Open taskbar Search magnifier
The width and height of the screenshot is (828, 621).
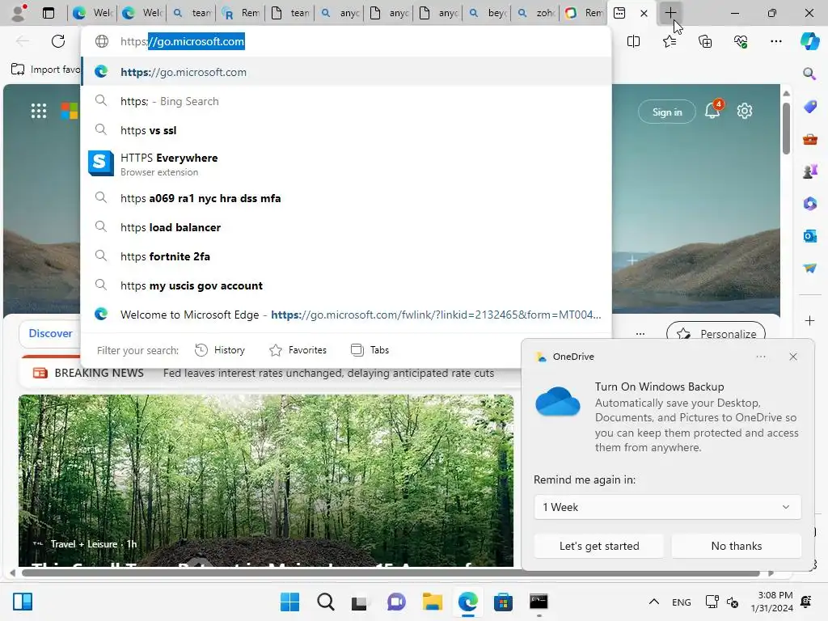click(325, 602)
